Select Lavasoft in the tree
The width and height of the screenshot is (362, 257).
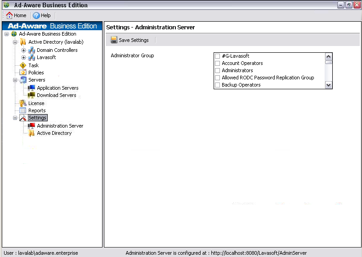coord(46,57)
